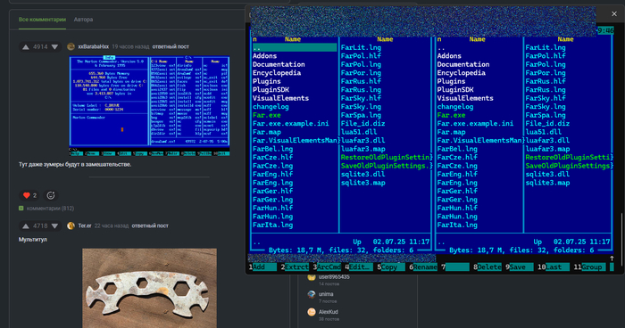Click the 5Copy function key label
The width and height of the screenshot is (625, 328).
click(x=391, y=267)
